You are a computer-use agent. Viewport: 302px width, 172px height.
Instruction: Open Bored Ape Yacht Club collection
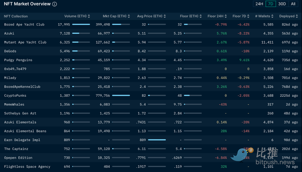(x=24, y=25)
